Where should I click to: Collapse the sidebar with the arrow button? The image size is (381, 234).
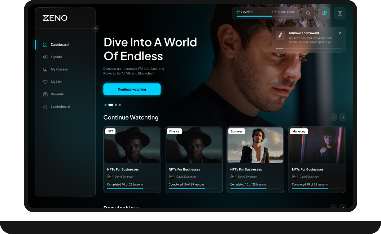pyautogui.click(x=96, y=28)
